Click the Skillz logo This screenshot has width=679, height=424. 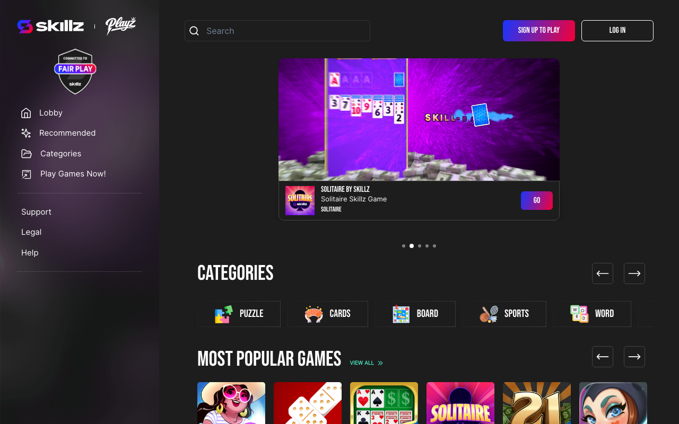[50, 26]
